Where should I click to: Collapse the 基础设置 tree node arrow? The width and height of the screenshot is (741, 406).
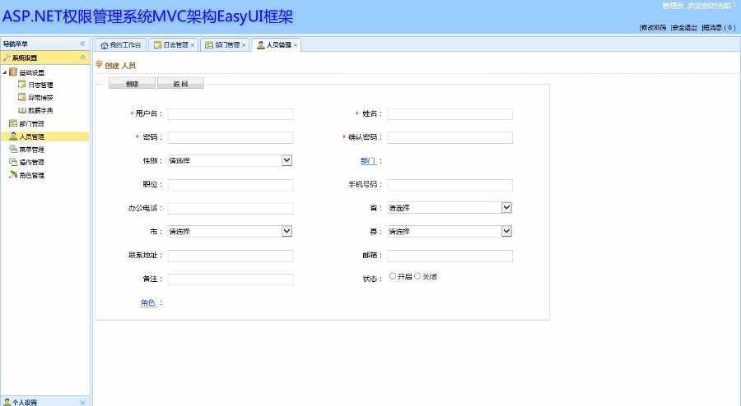(x=5, y=72)
